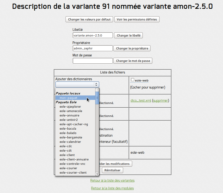This screenshot has width=223, height=193.
Task: Open the Ajouter des dictionnaires combo box
Action: coord(77,84)
